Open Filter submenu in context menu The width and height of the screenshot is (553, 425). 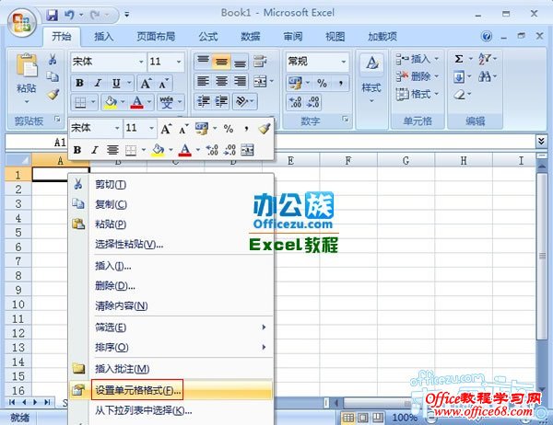[x=171, y=327]
